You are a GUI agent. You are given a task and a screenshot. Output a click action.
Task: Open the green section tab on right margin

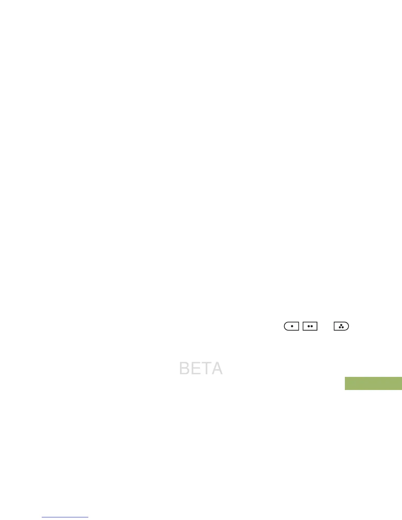tap(373, 383)
